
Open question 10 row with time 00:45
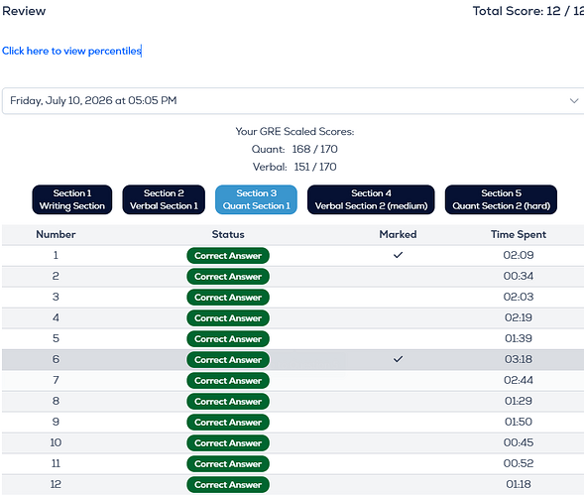pyautogui.click(x=292, y=442)
